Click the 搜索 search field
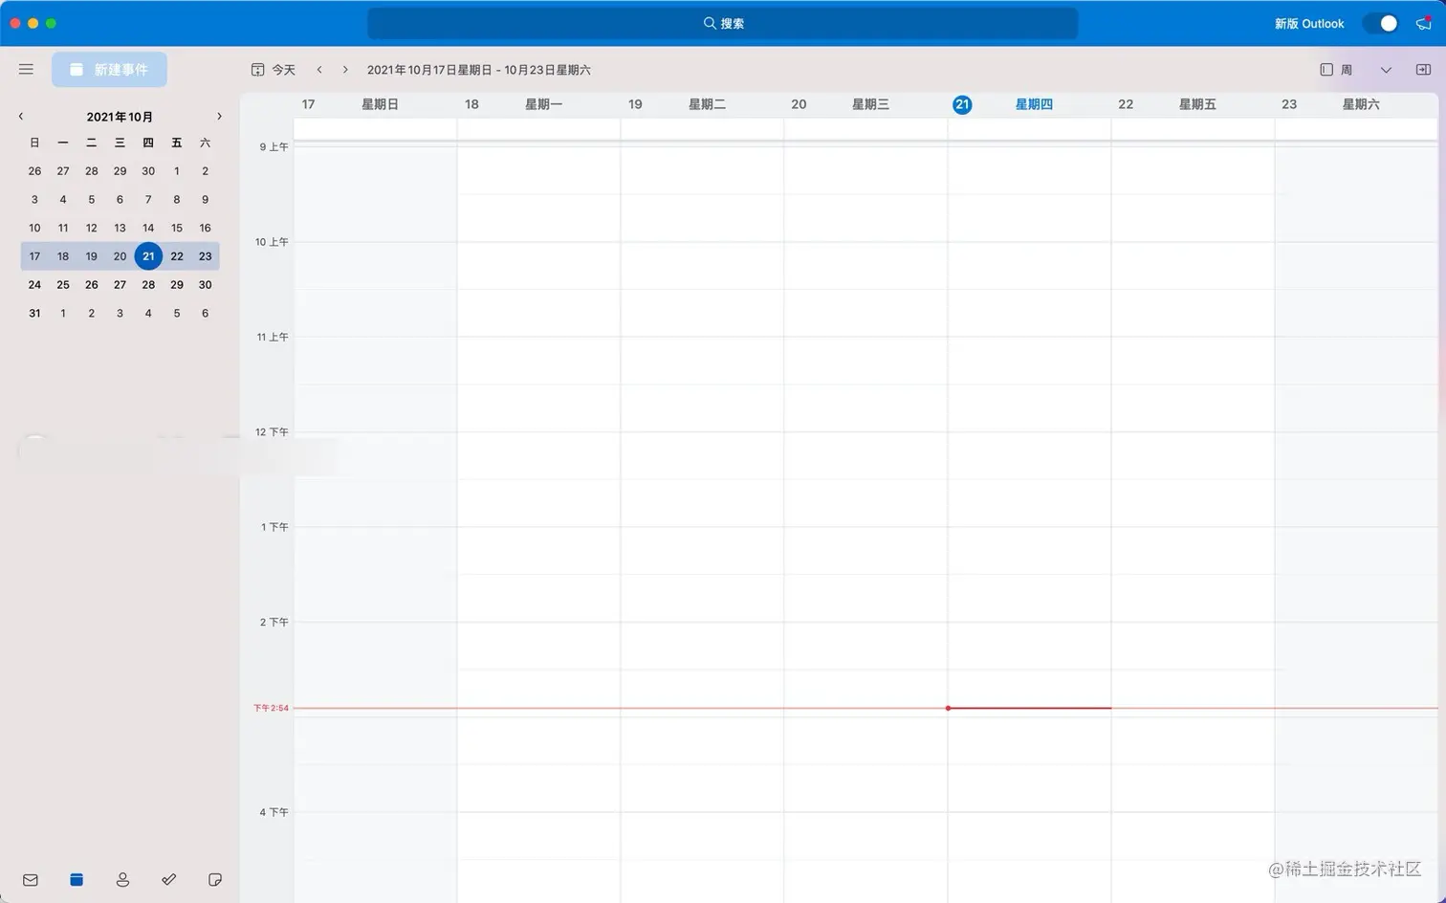Image resolution: width=1446 pixels, height=903 pixels. pyautogui.click(x=723, y=23)
